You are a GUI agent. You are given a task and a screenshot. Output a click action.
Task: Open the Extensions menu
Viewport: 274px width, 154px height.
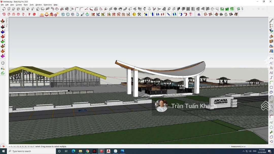point(48,5)
